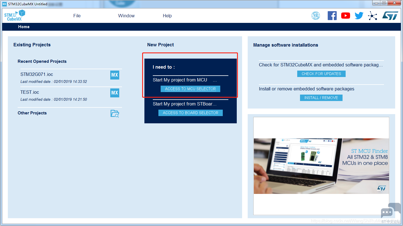Click the ST logo in header
Image resolution: width=403 pixels, height=226 pixels.
390,16
